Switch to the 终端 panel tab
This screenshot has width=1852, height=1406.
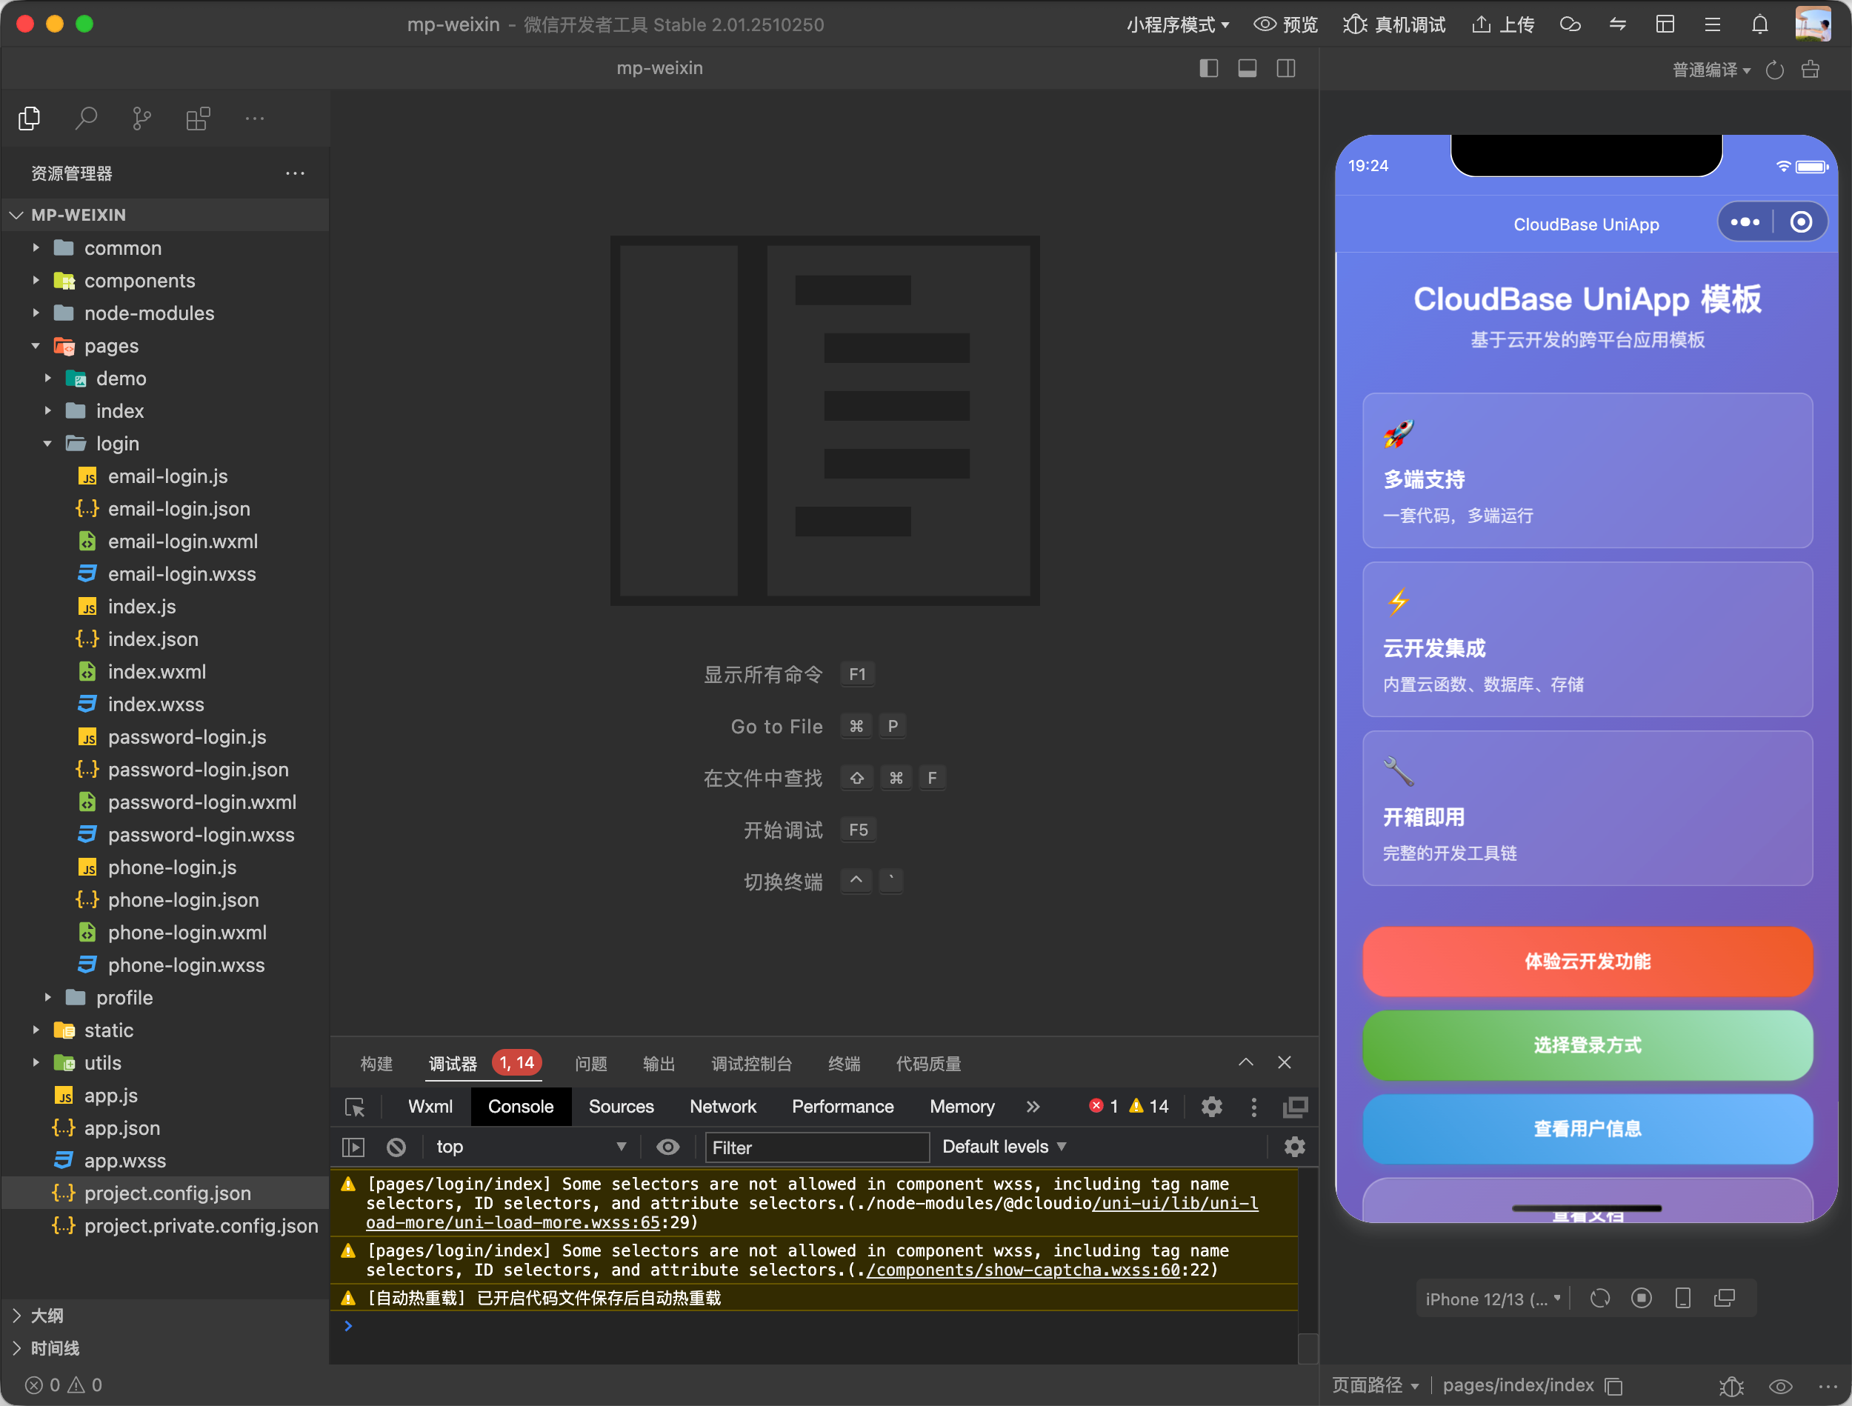tap(843, 1064)
